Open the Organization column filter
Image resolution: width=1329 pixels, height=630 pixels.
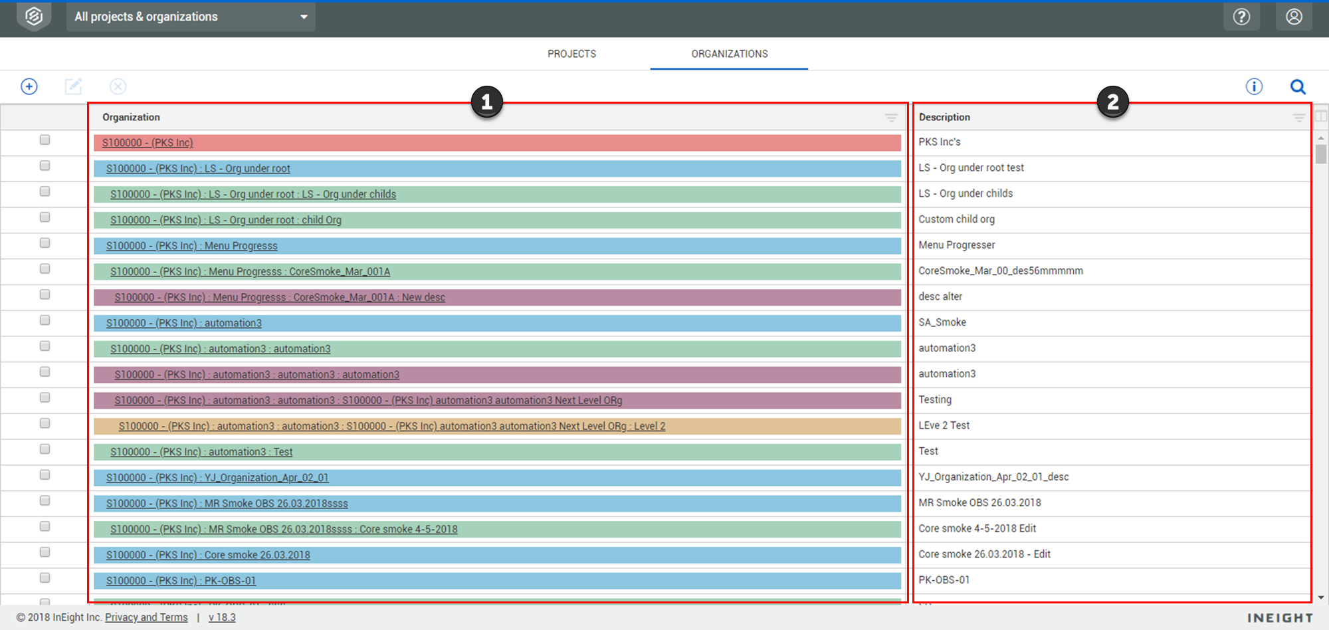pos(891,118)
